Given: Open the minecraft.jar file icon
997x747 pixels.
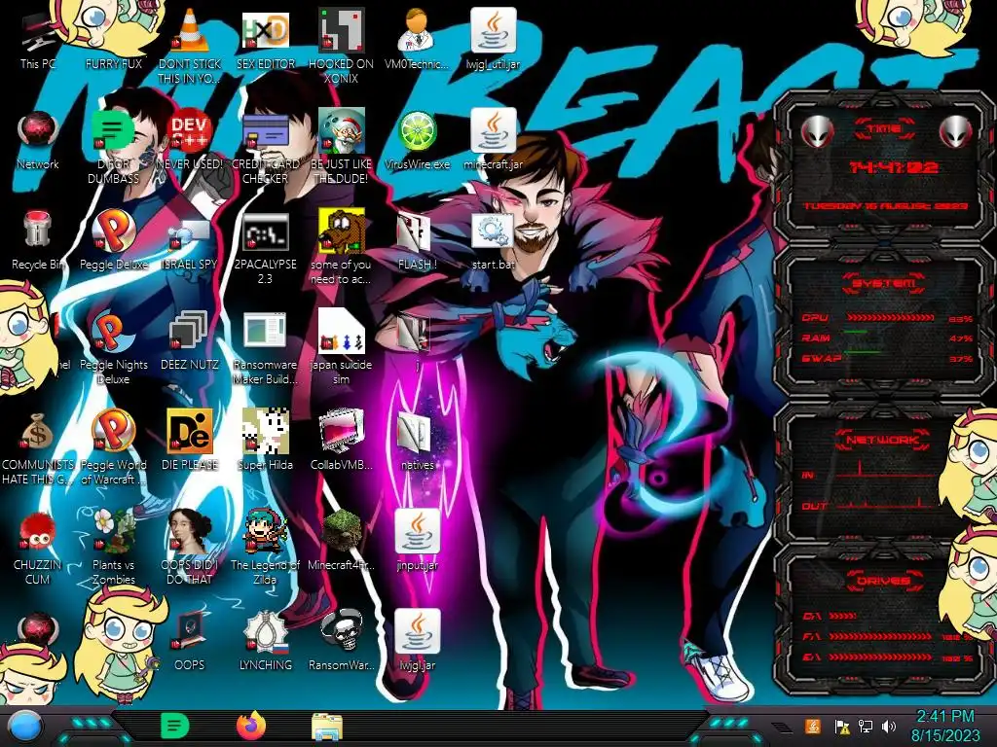Looking at the screenshot, I should point(493,131).
